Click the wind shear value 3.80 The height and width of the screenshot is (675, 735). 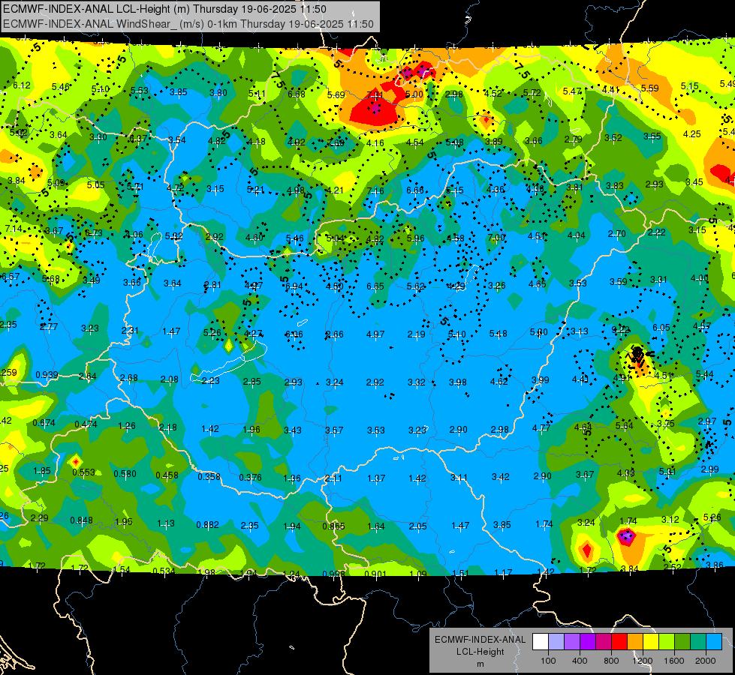click(218, 93)
